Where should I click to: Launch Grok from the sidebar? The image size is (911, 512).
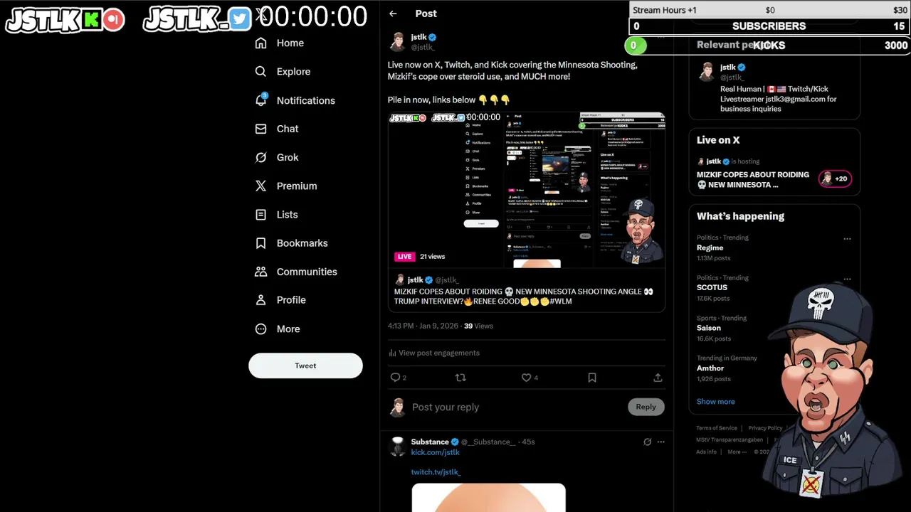277,157
